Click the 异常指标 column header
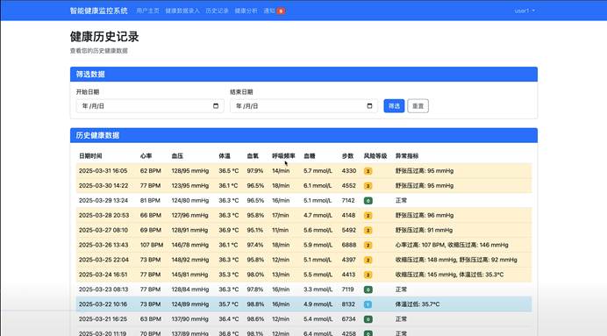This screenshot has width=607, height=336. click(407, 156)
